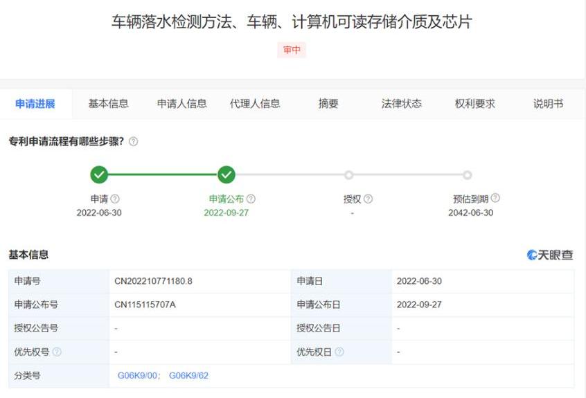Open the 申请人信息 tab
Viewport: 586px width, 398px height.
pos(181,104)
